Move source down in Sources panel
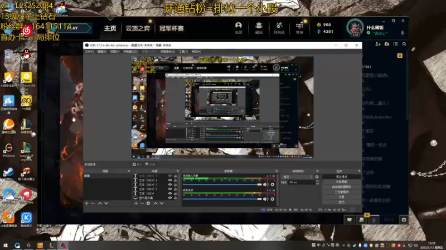The image size is (446, 250). coord(162,203)
